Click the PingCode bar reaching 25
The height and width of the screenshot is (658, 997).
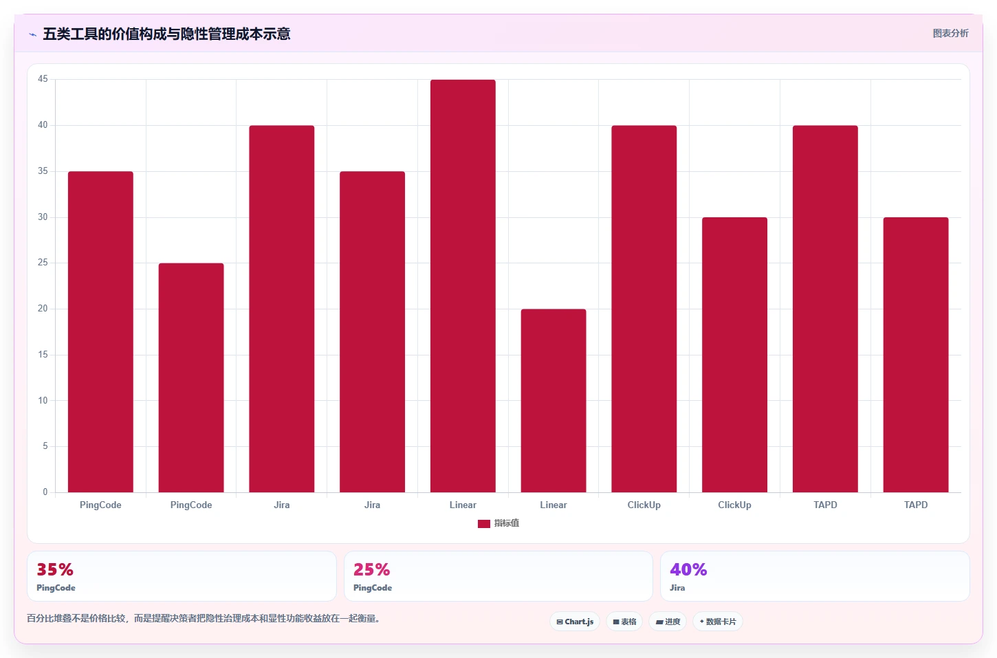click(x=191, y=377)
